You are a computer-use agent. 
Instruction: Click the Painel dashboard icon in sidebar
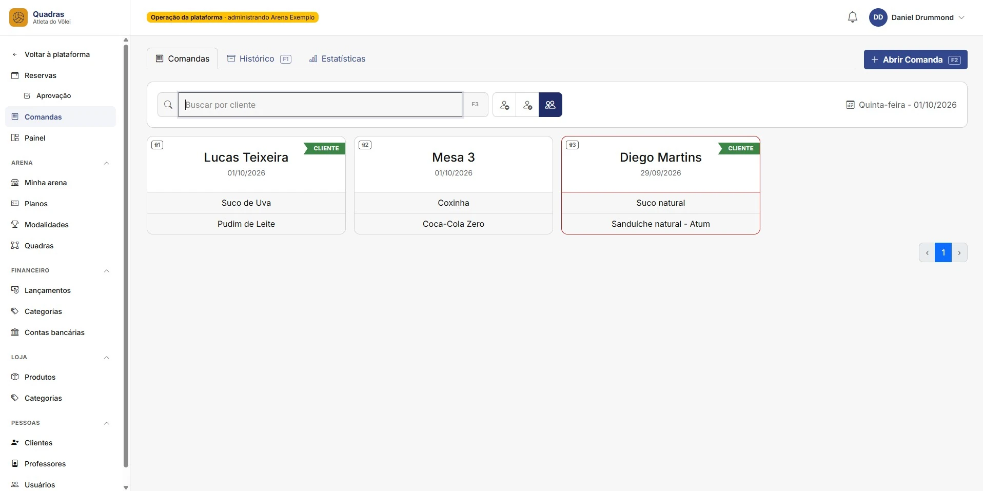15,138
